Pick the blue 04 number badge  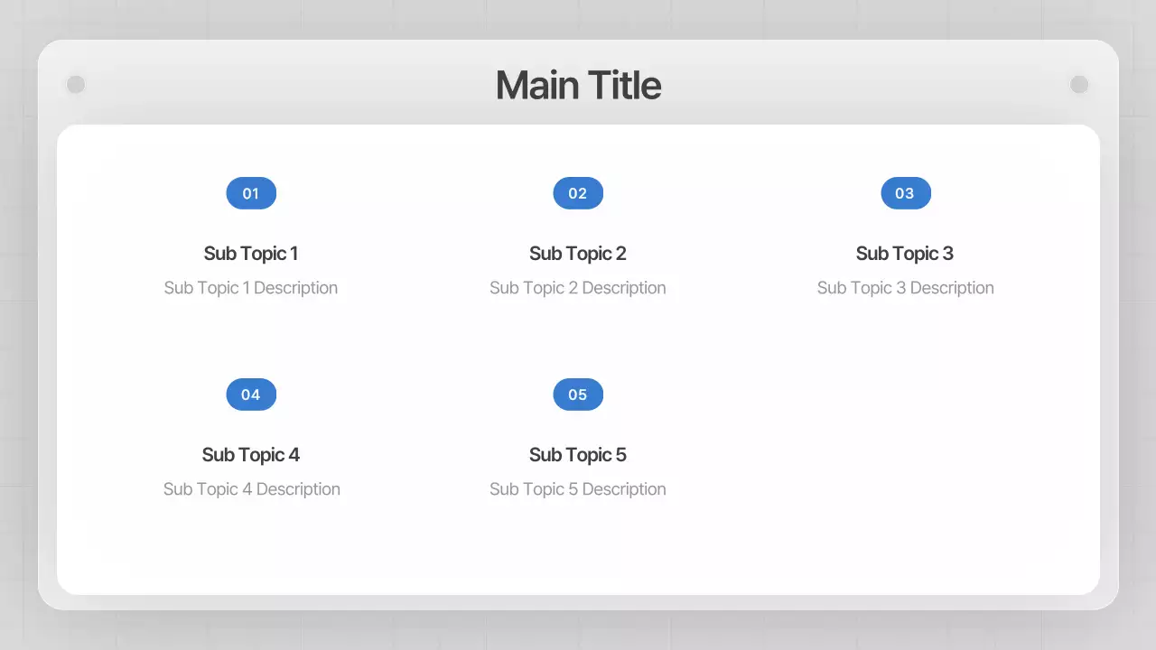[x=251, y=395]
